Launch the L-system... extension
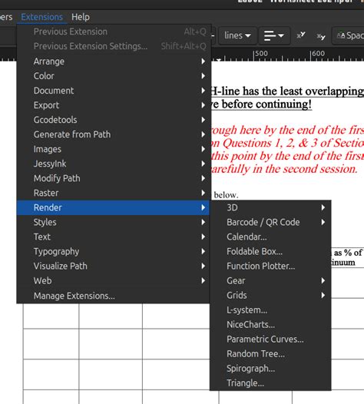The height and width of the screenshot is (404, 364). point(270,310)
